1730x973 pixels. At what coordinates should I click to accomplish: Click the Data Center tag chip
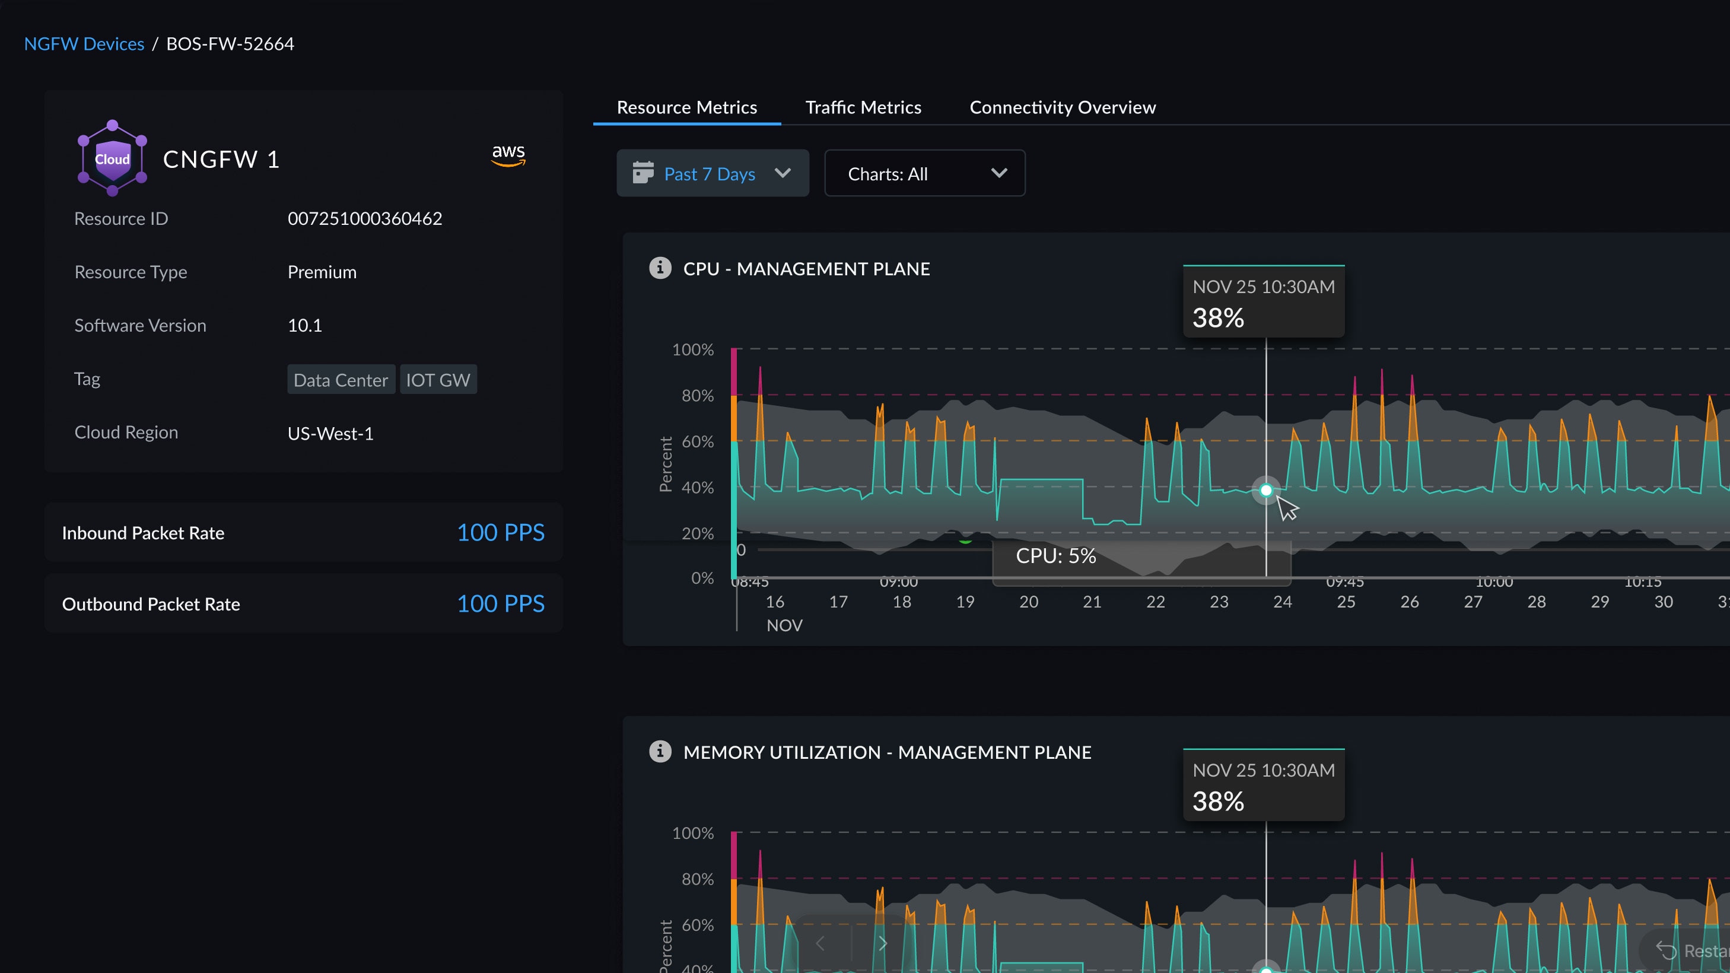click(x=341, y=379)
